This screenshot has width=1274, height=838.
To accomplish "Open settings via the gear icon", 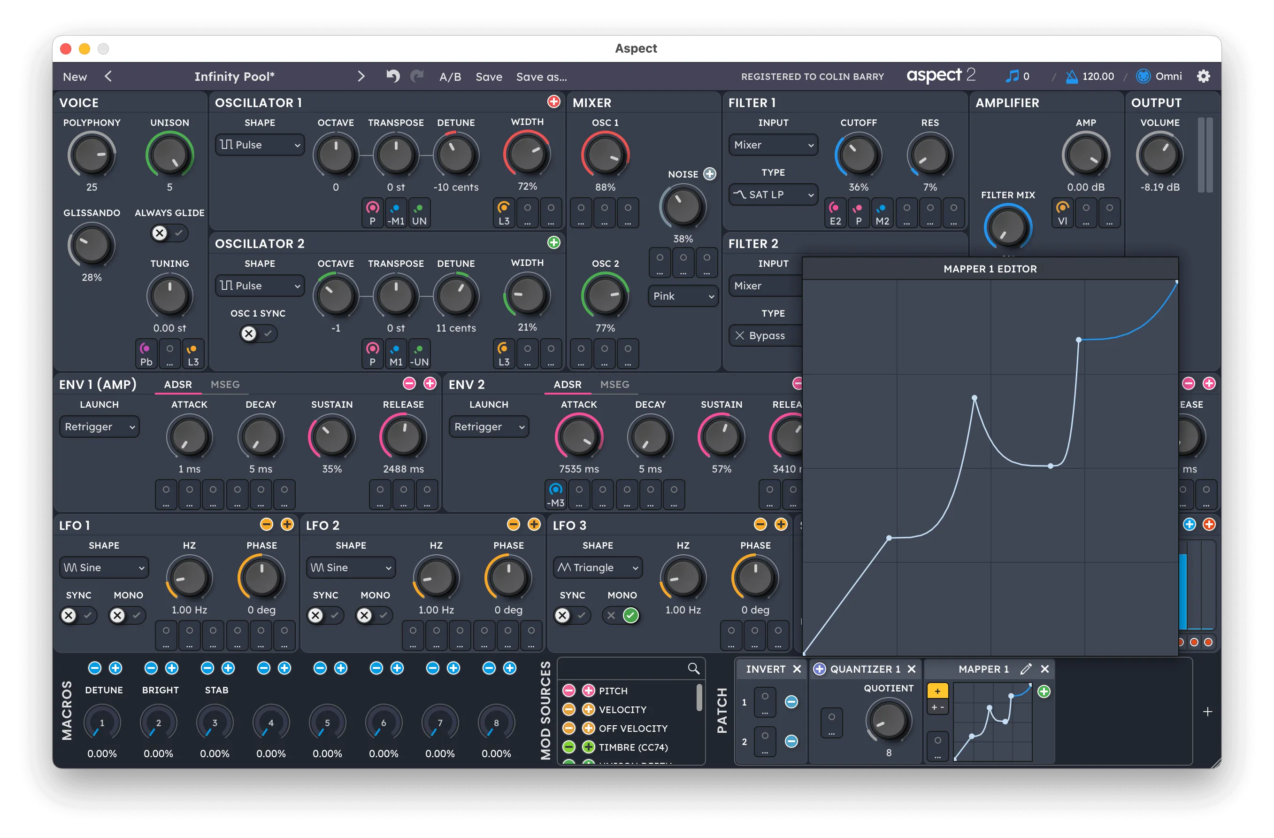I will pos(1203,76).
